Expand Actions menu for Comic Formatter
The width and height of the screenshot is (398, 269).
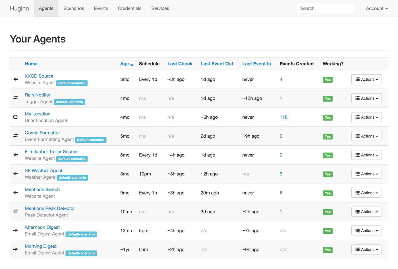click(x=366, y=136)
